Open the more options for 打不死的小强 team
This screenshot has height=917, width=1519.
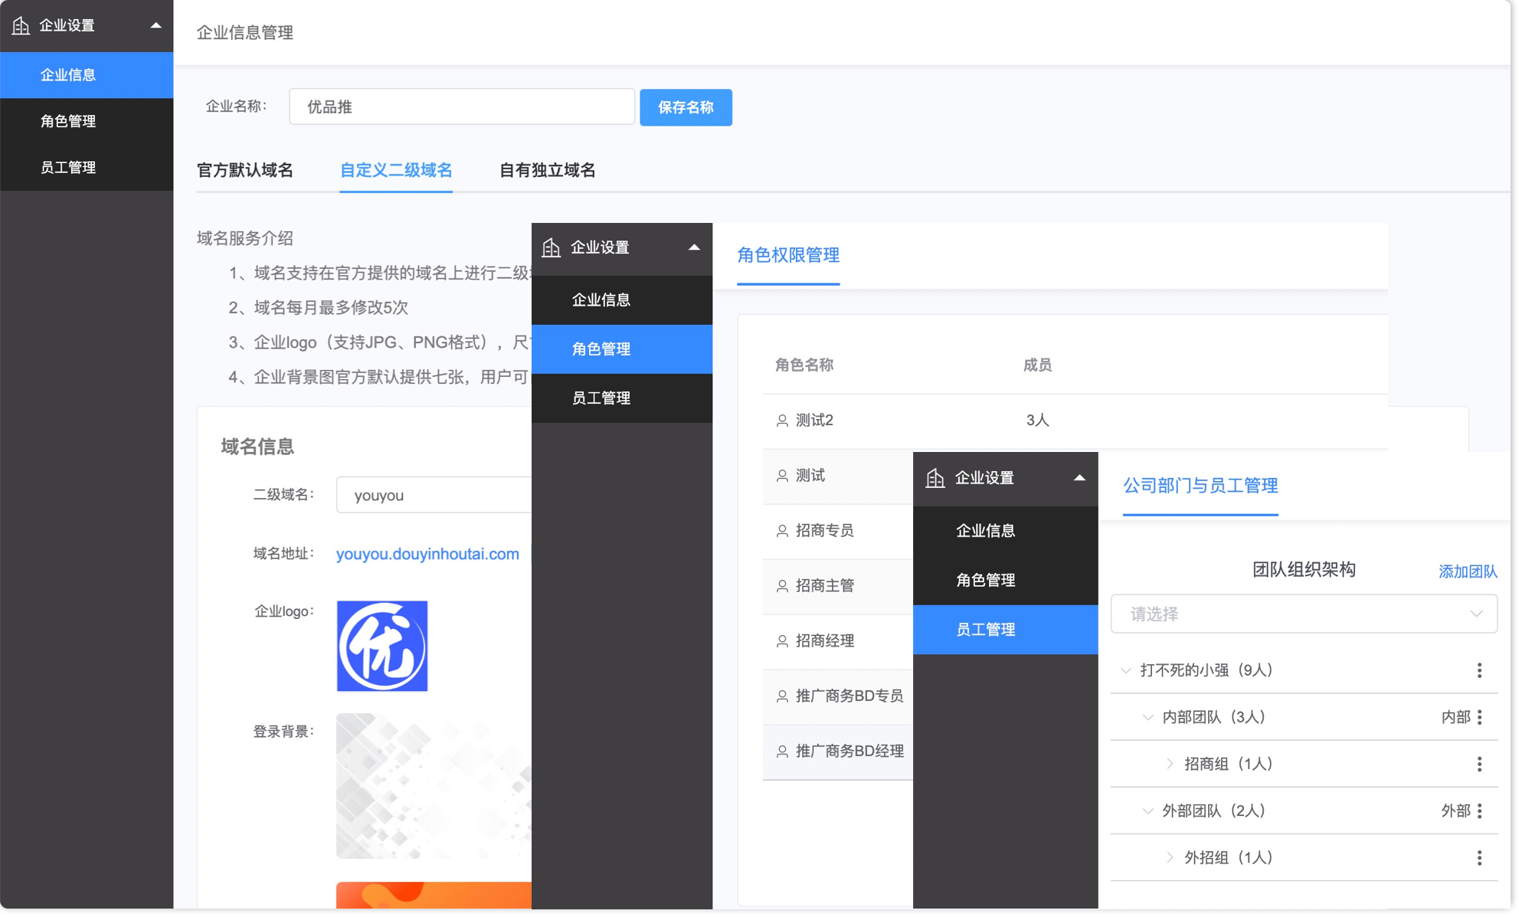pos(1479,670)
